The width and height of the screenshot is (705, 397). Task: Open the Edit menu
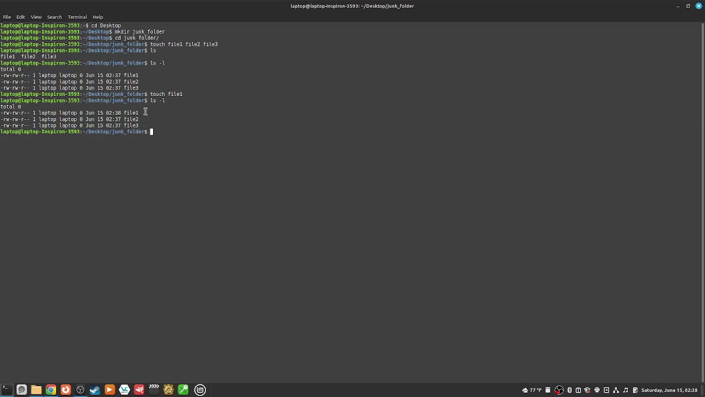pos(20,17)
